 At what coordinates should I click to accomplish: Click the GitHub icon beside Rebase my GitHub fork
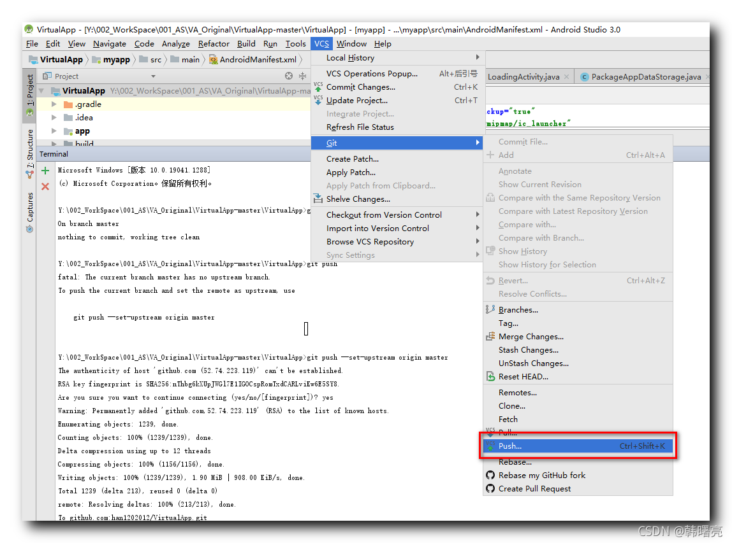[490, 476]
